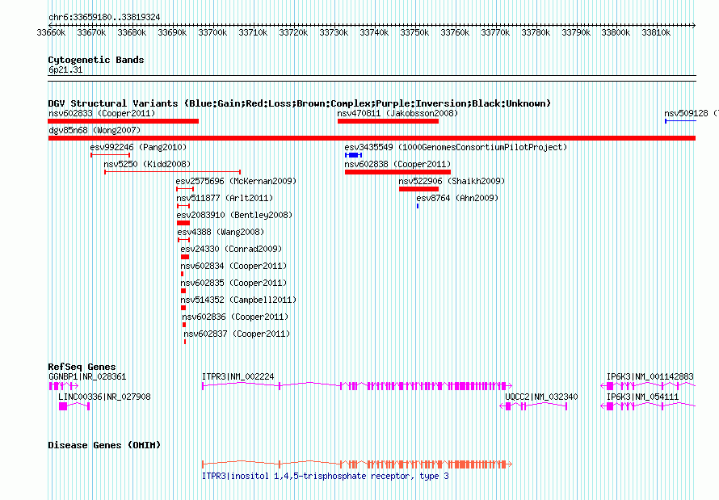Select the red bar of esv2083910
This screenshot has width=719, height=500.
[183, 223]
